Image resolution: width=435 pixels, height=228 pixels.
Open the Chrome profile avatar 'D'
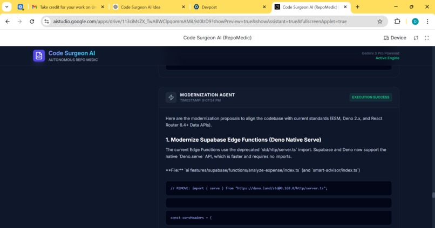click(415, 22)
